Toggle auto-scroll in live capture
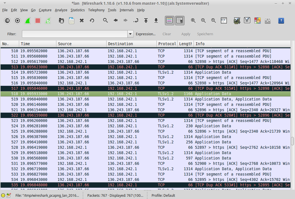This screenshot has width=295, height=199. tap(179, 20)
